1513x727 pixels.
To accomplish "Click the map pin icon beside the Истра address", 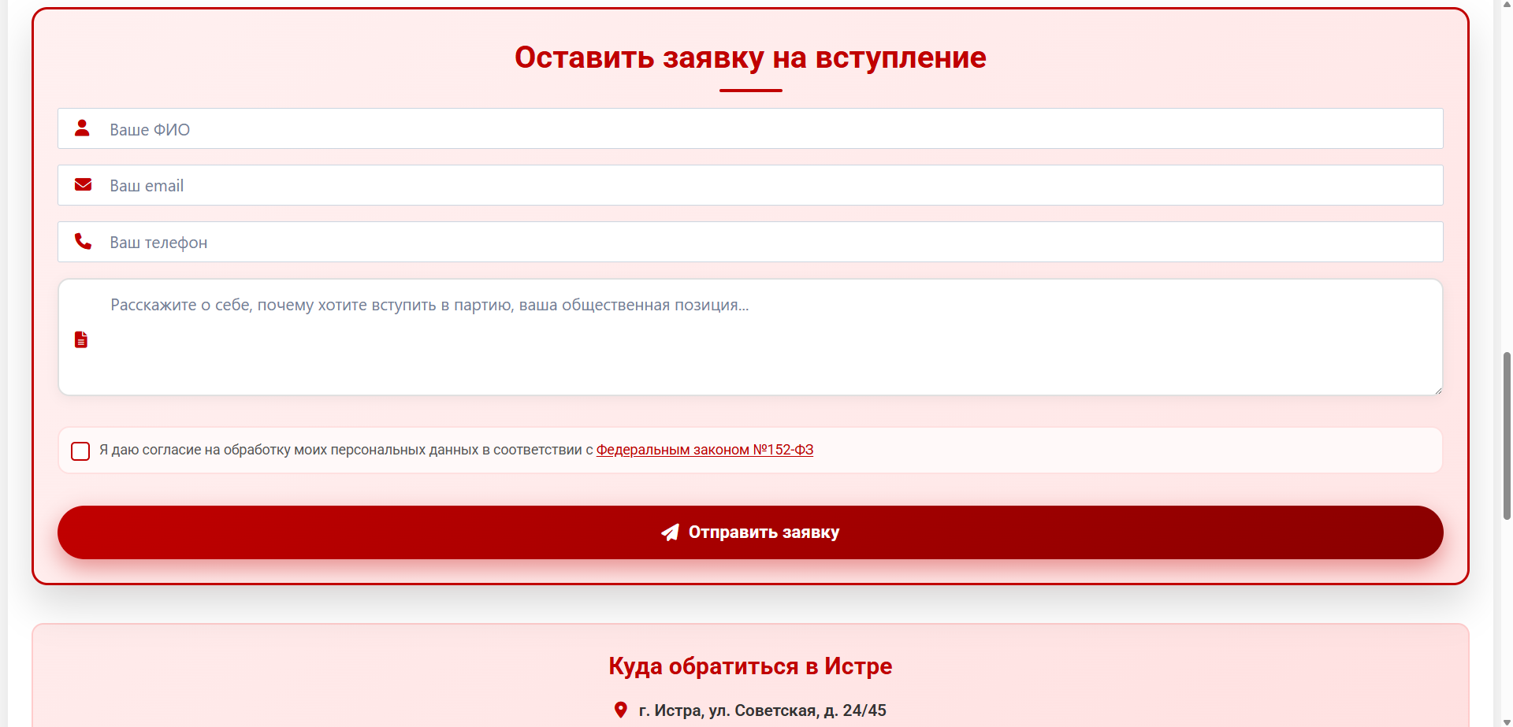I will click(x=621, y=710).
